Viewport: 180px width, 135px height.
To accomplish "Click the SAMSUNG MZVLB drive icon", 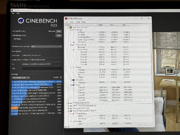I will click(71, 106).
